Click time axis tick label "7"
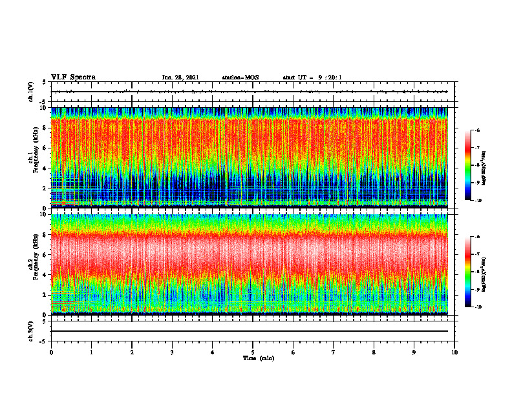Image resolution: width=512 pixels, height=395 pixels. pyautogui.click(x=334, y=352)
